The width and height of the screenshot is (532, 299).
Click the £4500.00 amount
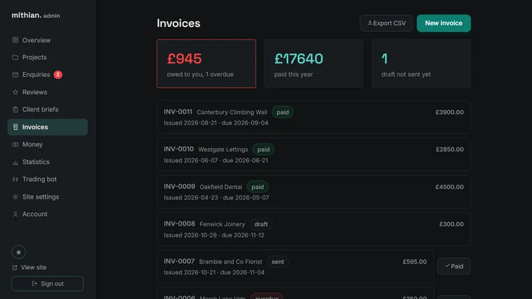coord(450,187)
